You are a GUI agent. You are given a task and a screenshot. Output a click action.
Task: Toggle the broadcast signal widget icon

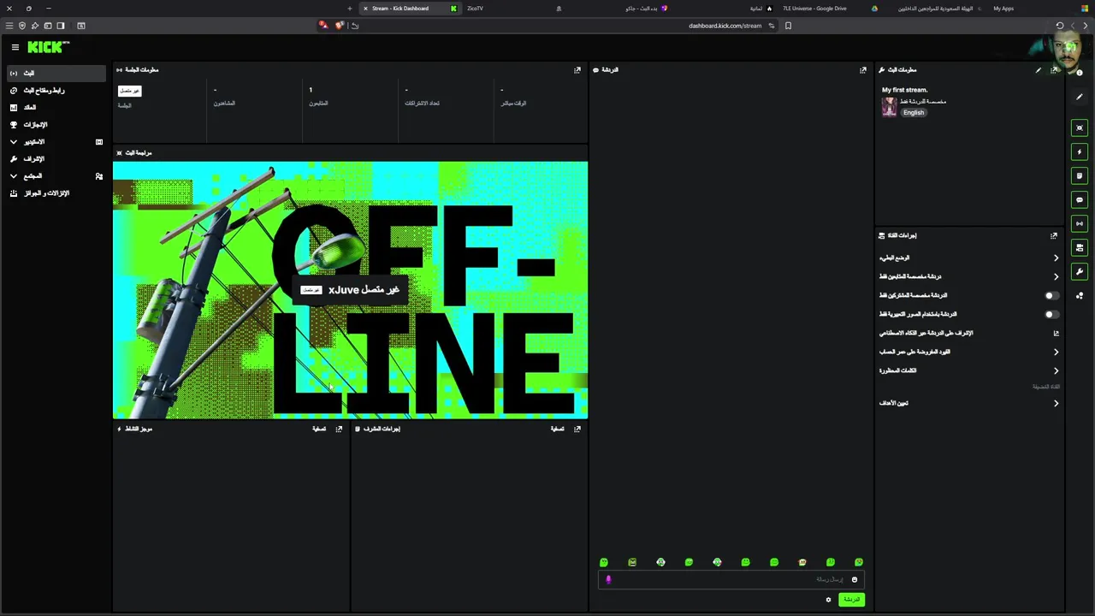(x=1080, y=223)
